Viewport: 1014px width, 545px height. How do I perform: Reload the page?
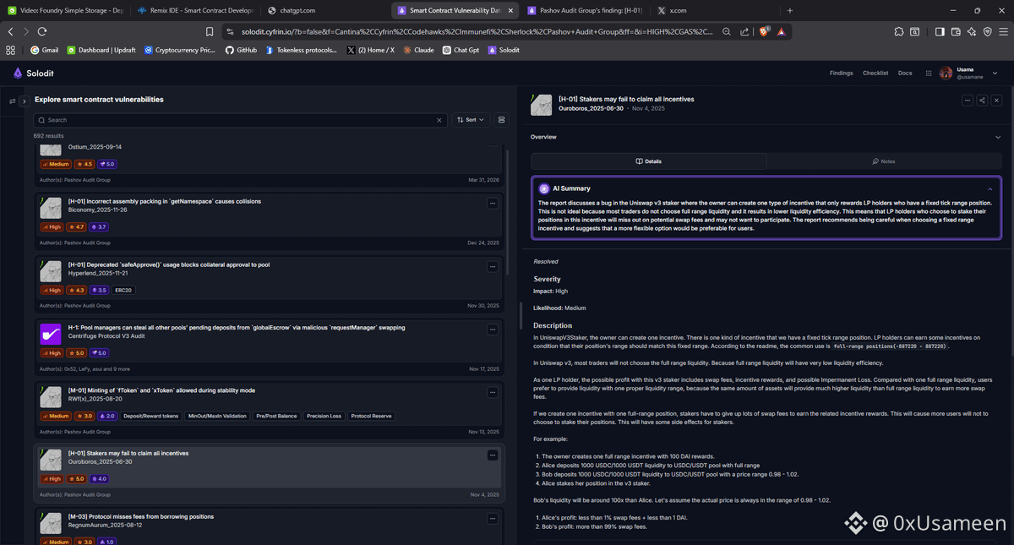point(42,31)
